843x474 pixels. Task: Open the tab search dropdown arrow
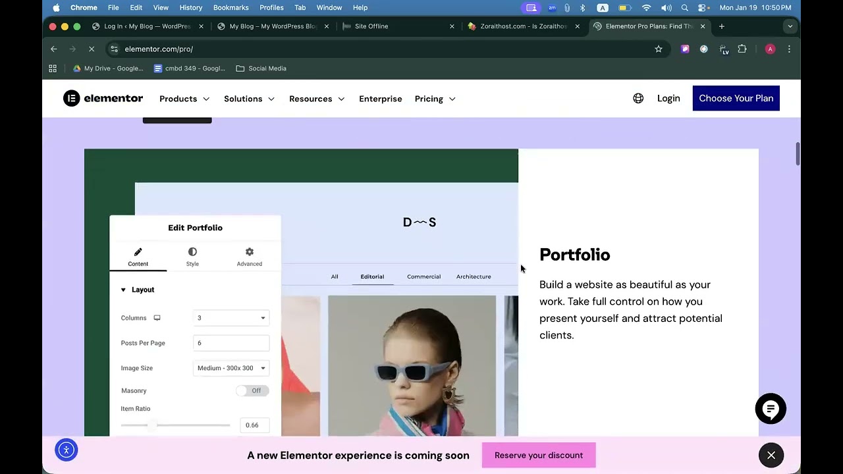[x=790, y=26]
